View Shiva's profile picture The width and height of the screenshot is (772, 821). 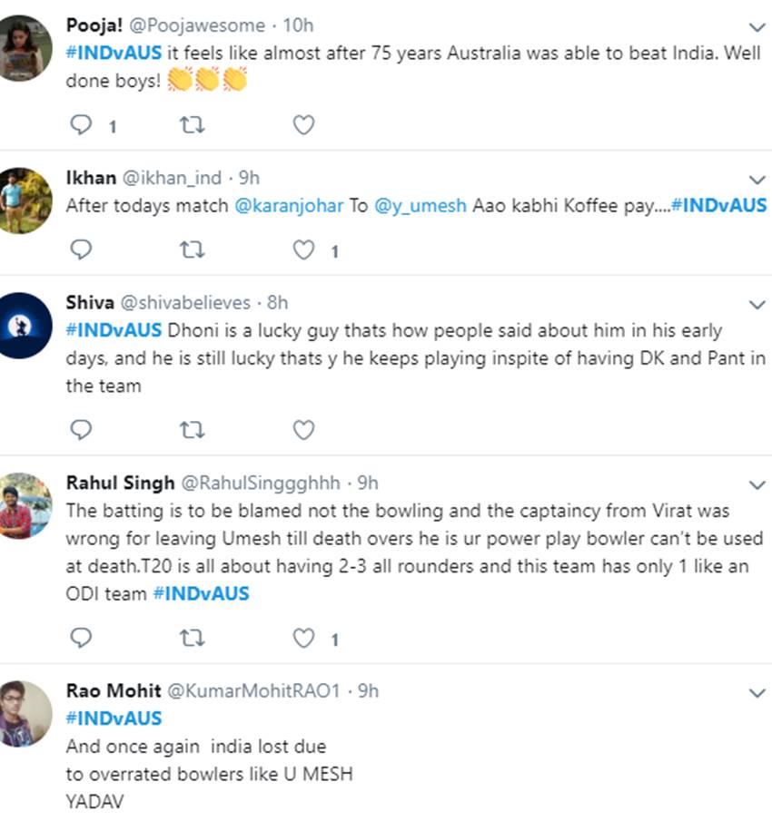coord(25,326)
